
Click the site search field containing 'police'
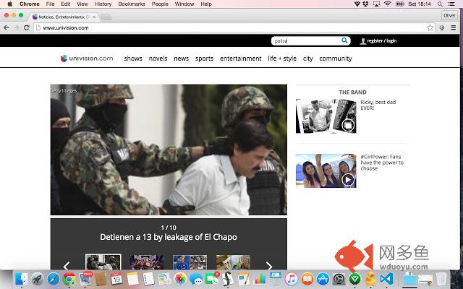pyautogui.click(x=304, y=41)
